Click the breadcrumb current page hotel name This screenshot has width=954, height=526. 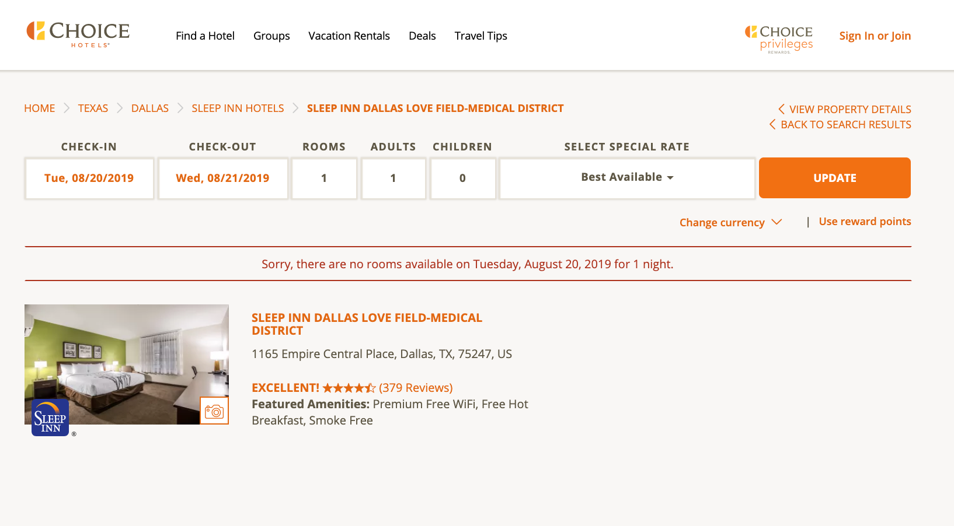(436, 108)
